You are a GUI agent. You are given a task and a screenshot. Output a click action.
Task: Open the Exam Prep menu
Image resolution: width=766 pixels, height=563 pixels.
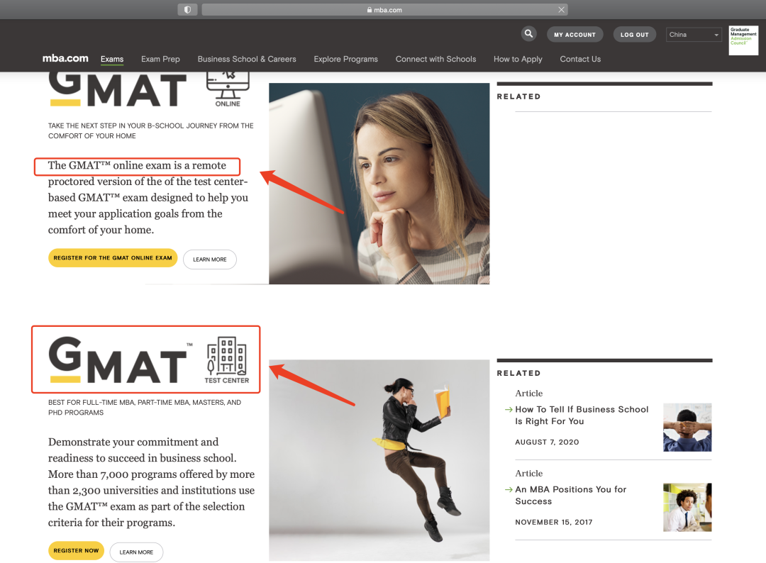160,59
